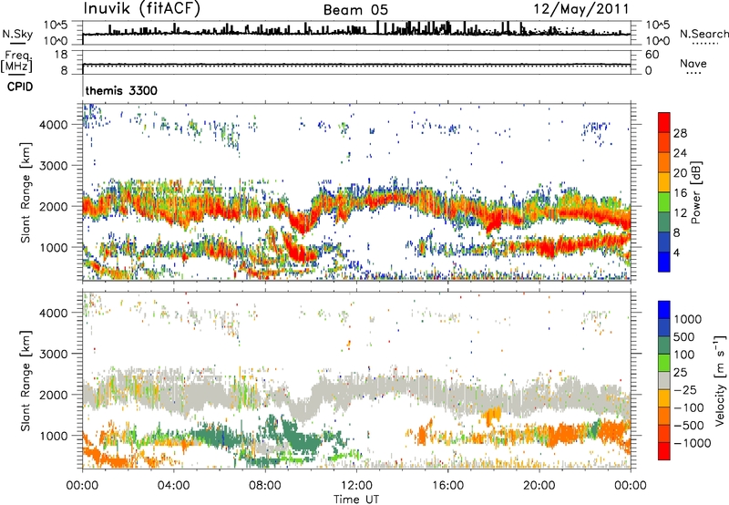Click the blue top of the velocity colorbar
This screenshot has height=505, width=729.
[664, 310]
